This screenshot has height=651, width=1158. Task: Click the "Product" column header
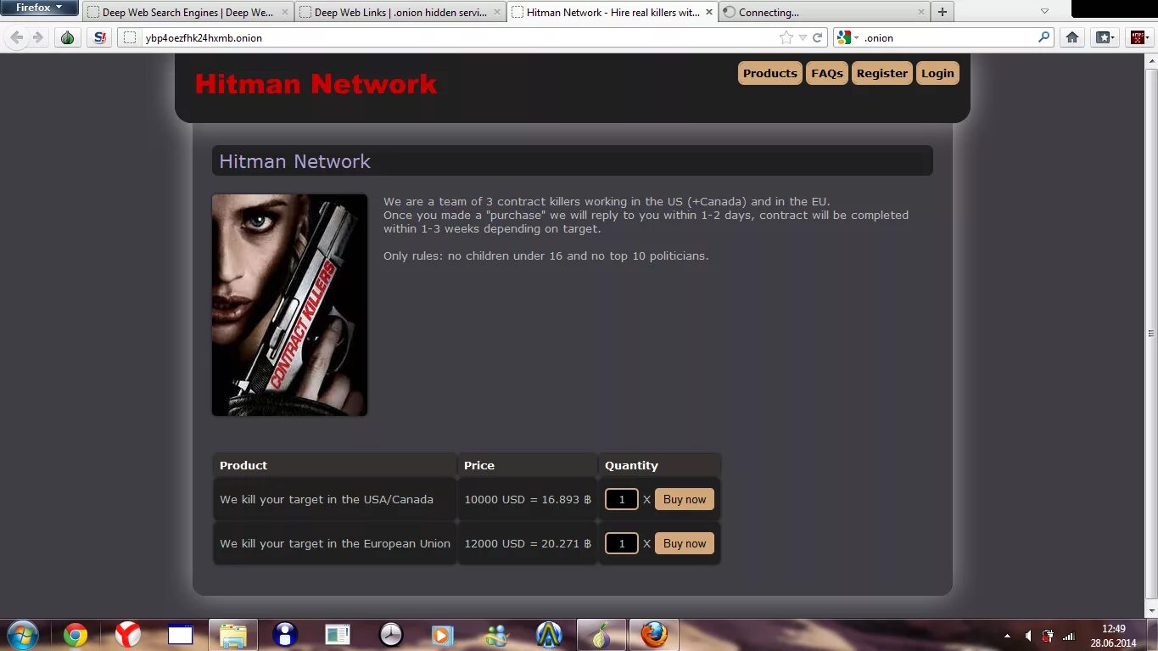[x=335, y=465]
